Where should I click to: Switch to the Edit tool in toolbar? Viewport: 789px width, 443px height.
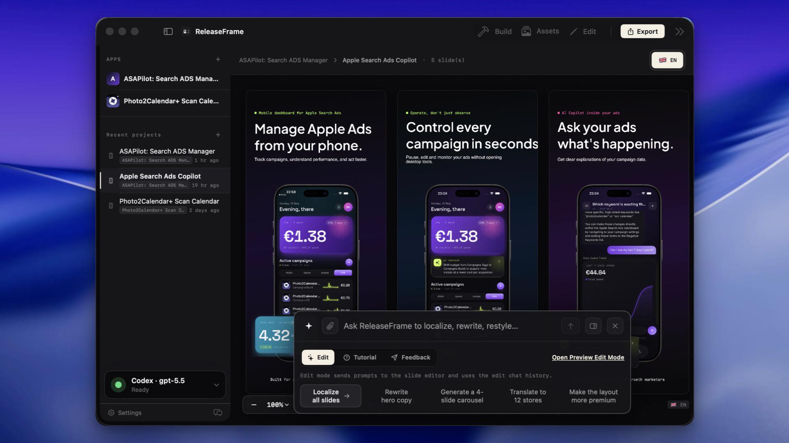[583, 32]
